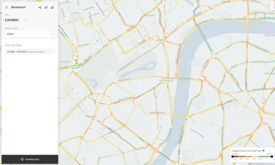Click the Download data button label
Screen dimensions: 275x165
pyautogui.click(x=32, y=159)
